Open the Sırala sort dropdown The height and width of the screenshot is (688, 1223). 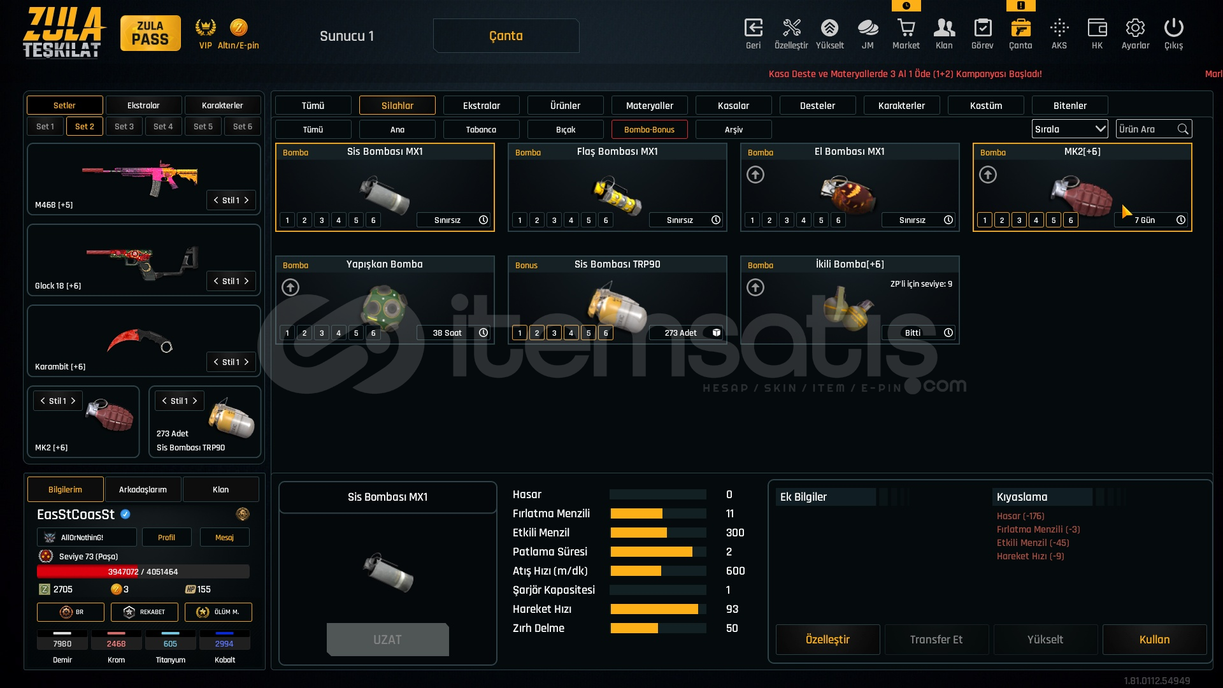[1069, 129]
